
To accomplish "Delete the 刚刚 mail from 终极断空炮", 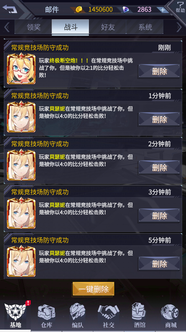I will click(159, 71).
